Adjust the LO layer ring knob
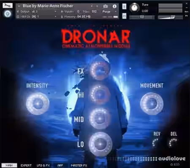 click(100, 144)
